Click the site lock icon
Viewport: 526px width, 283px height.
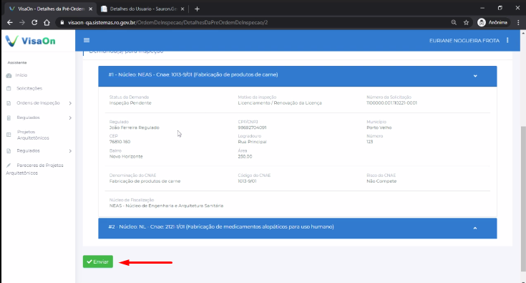coord(62,22)
